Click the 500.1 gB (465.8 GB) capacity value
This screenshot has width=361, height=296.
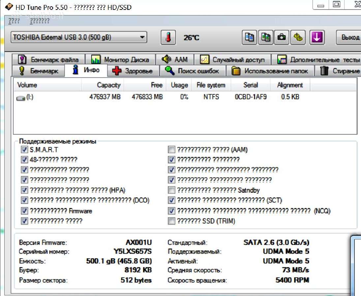pyautogui.click(x=119, y=261)
